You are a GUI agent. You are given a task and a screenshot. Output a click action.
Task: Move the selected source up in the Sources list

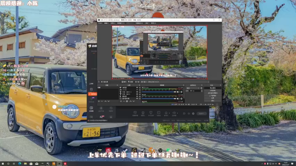131,101
